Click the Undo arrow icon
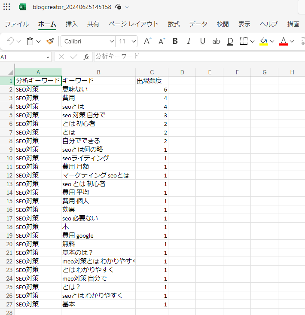The image size is (305, 315). pos(10,41)
